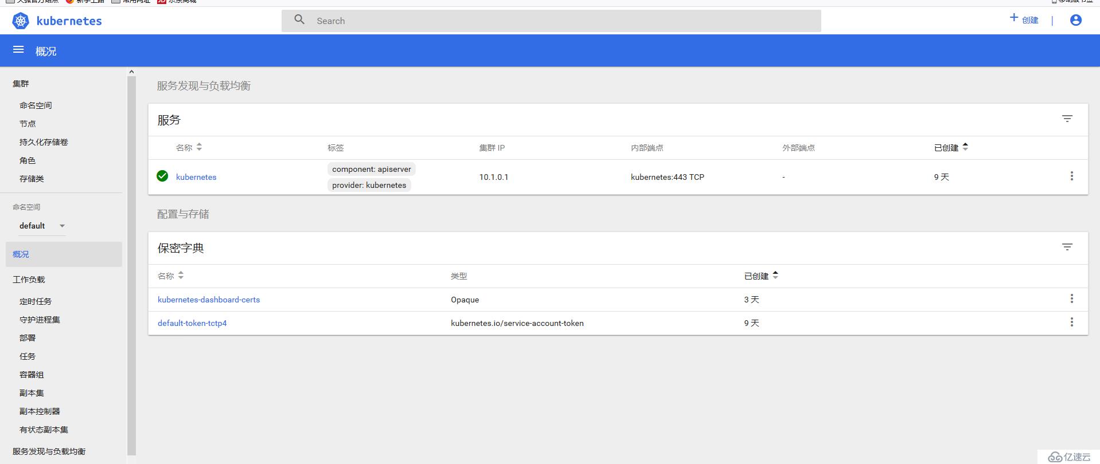
Task: Click the 3 天 age cell
Action: (x=751, y=300)
